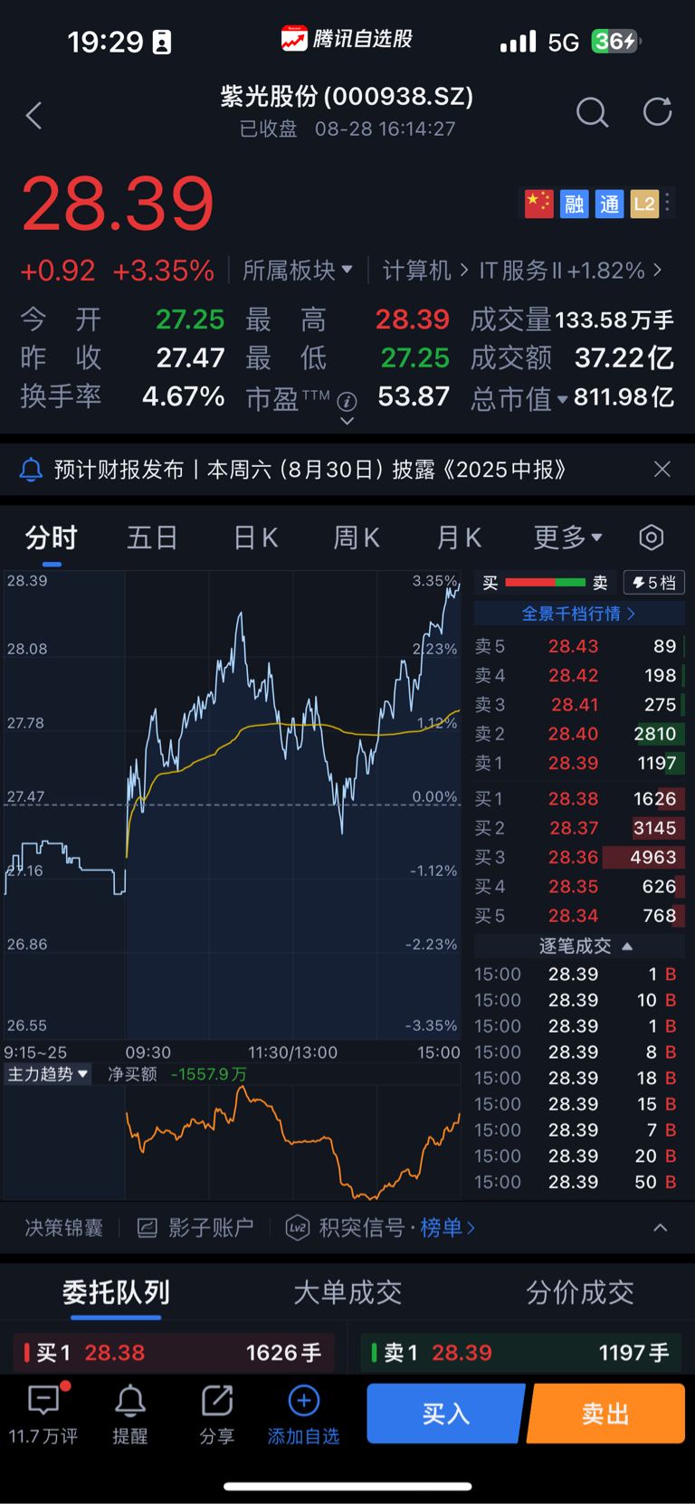Tap the 影子账户 shadow account icon
Screen dimensions: 695x1504
(x=148, y=1228)
